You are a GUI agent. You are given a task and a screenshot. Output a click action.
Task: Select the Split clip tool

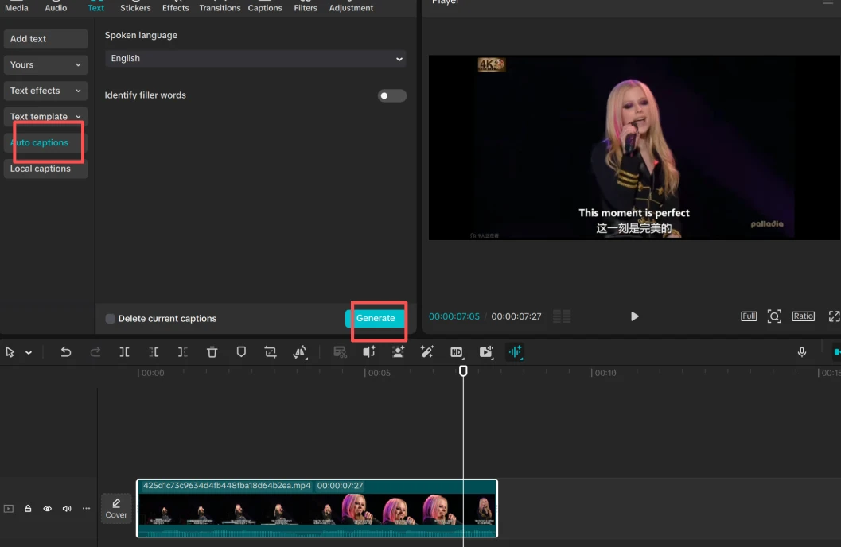click(x=124, y=352)
